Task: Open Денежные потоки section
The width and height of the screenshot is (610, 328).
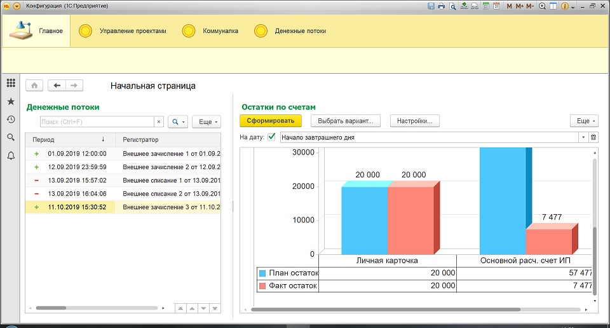Action: pyautogui.click(x=290, y=31)
